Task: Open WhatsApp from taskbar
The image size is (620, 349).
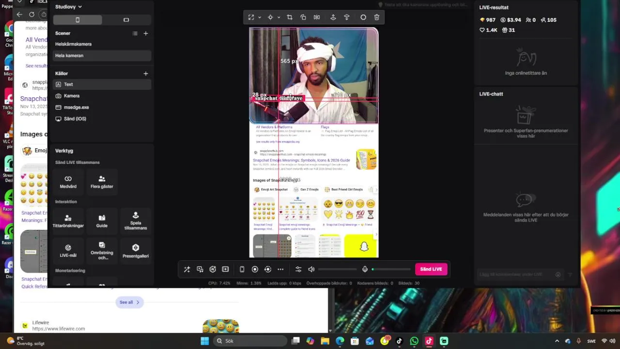Action: (x=414, y=341)
